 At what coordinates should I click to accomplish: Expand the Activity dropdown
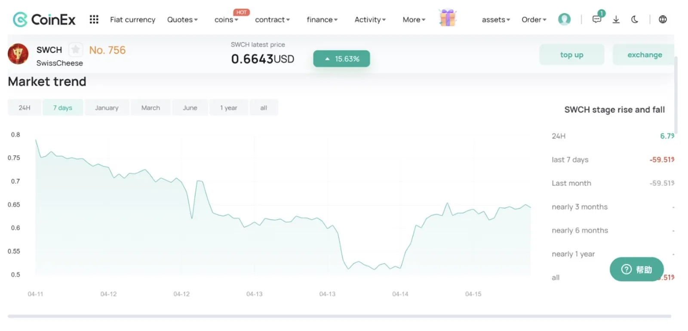(x=370, y=20)
